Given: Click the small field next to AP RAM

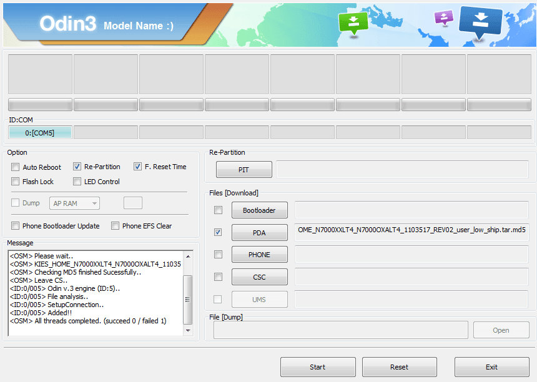Looking at the screenshot, I should point(133,203).
